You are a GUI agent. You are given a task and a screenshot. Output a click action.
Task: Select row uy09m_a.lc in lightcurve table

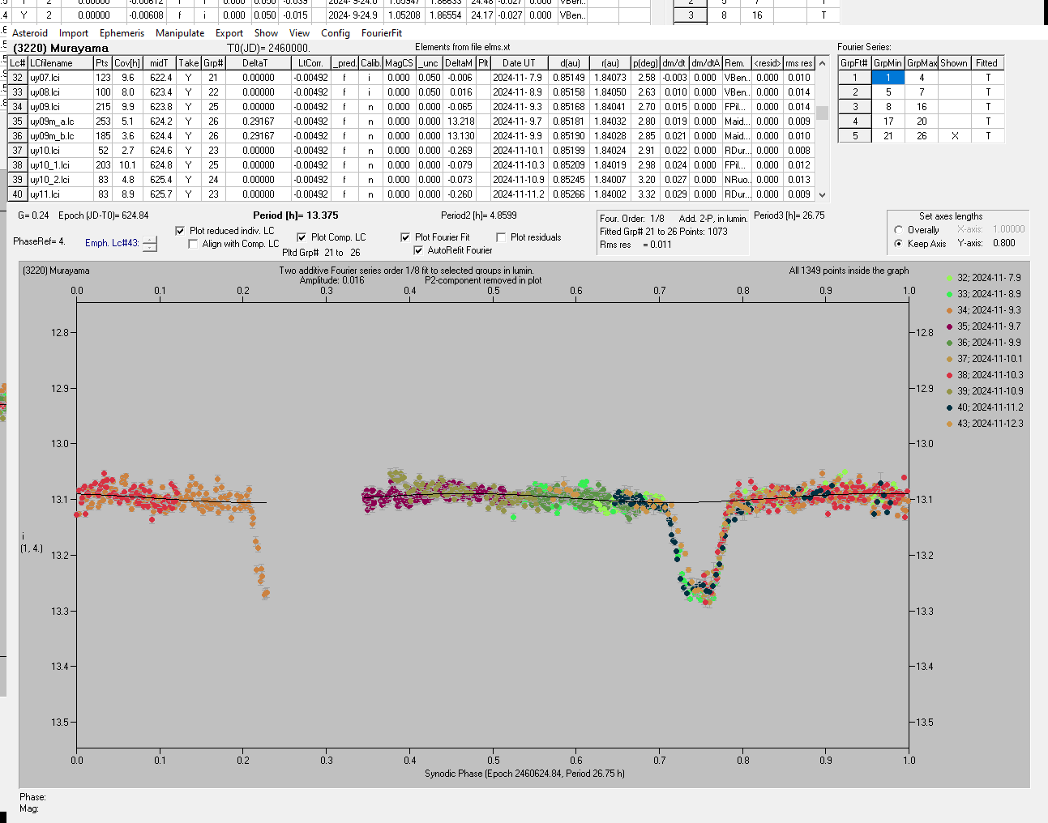[x=412, y=122]
